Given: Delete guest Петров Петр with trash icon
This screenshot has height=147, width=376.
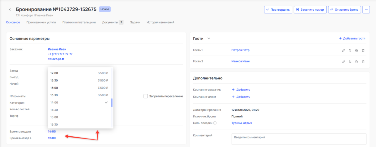Looking at the screenshot, I should [363, 50].
